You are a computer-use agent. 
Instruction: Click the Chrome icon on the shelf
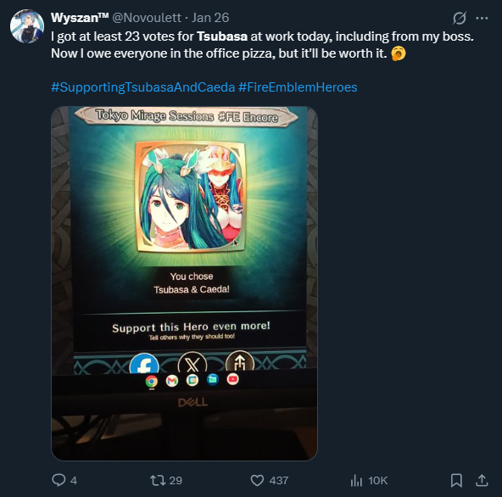[152, 382]
